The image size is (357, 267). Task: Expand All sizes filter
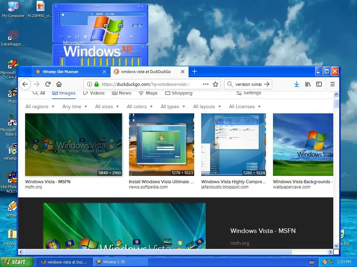point(107,106)
